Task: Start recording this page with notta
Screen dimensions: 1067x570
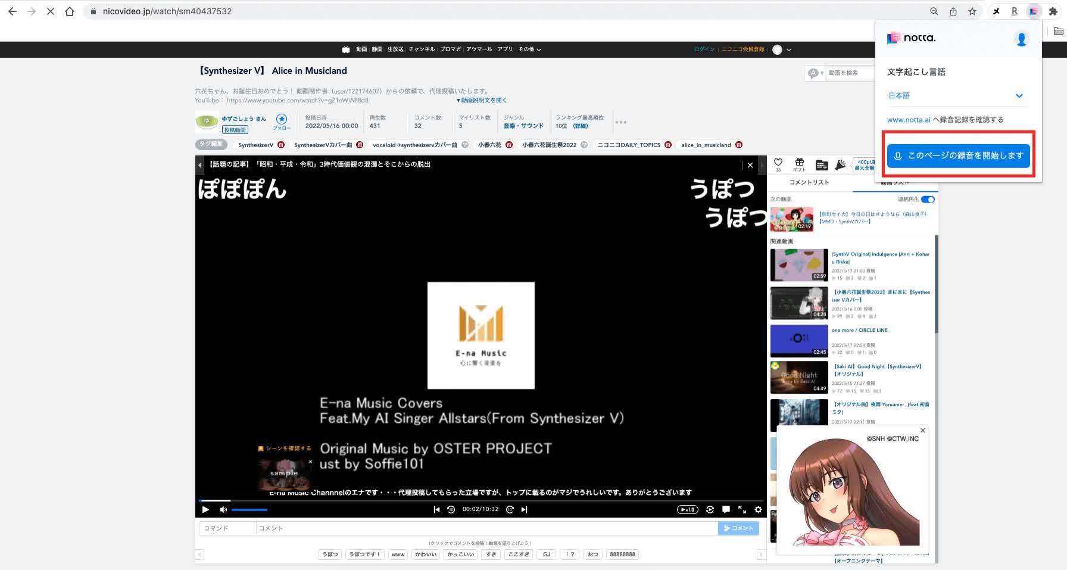Action: click(x=958, y=155)
